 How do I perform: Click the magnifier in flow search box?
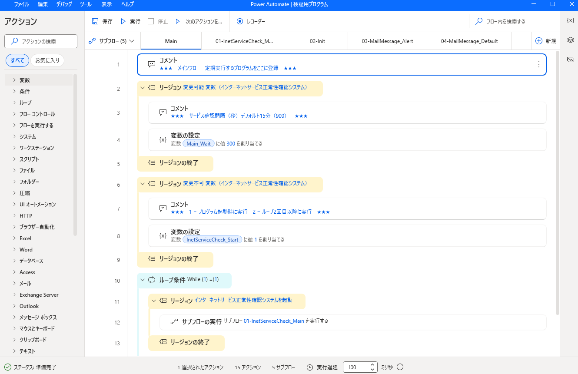479,21
